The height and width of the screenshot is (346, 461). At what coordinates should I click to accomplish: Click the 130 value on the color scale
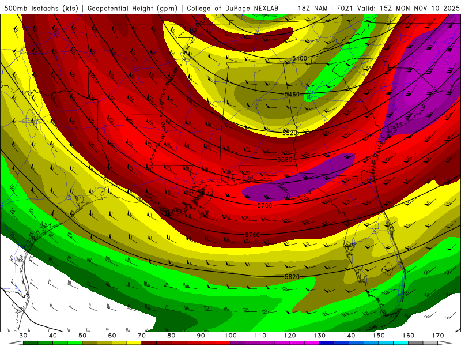(x=320, y=336)
